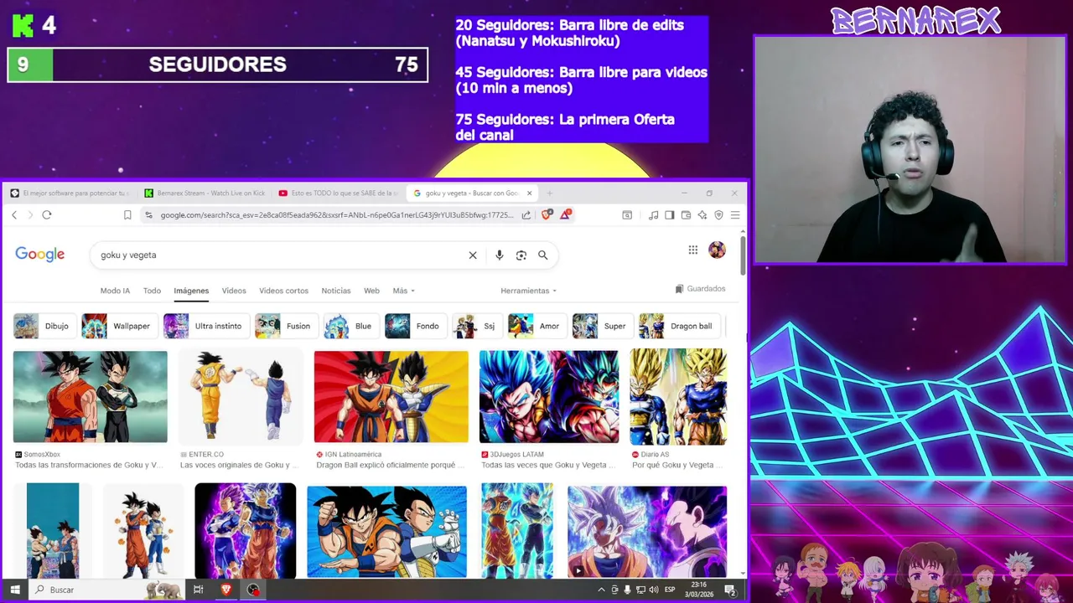Open the 3DJuegos LATAM image result
Screen dimensions: 1073x603
pos(549,397)
